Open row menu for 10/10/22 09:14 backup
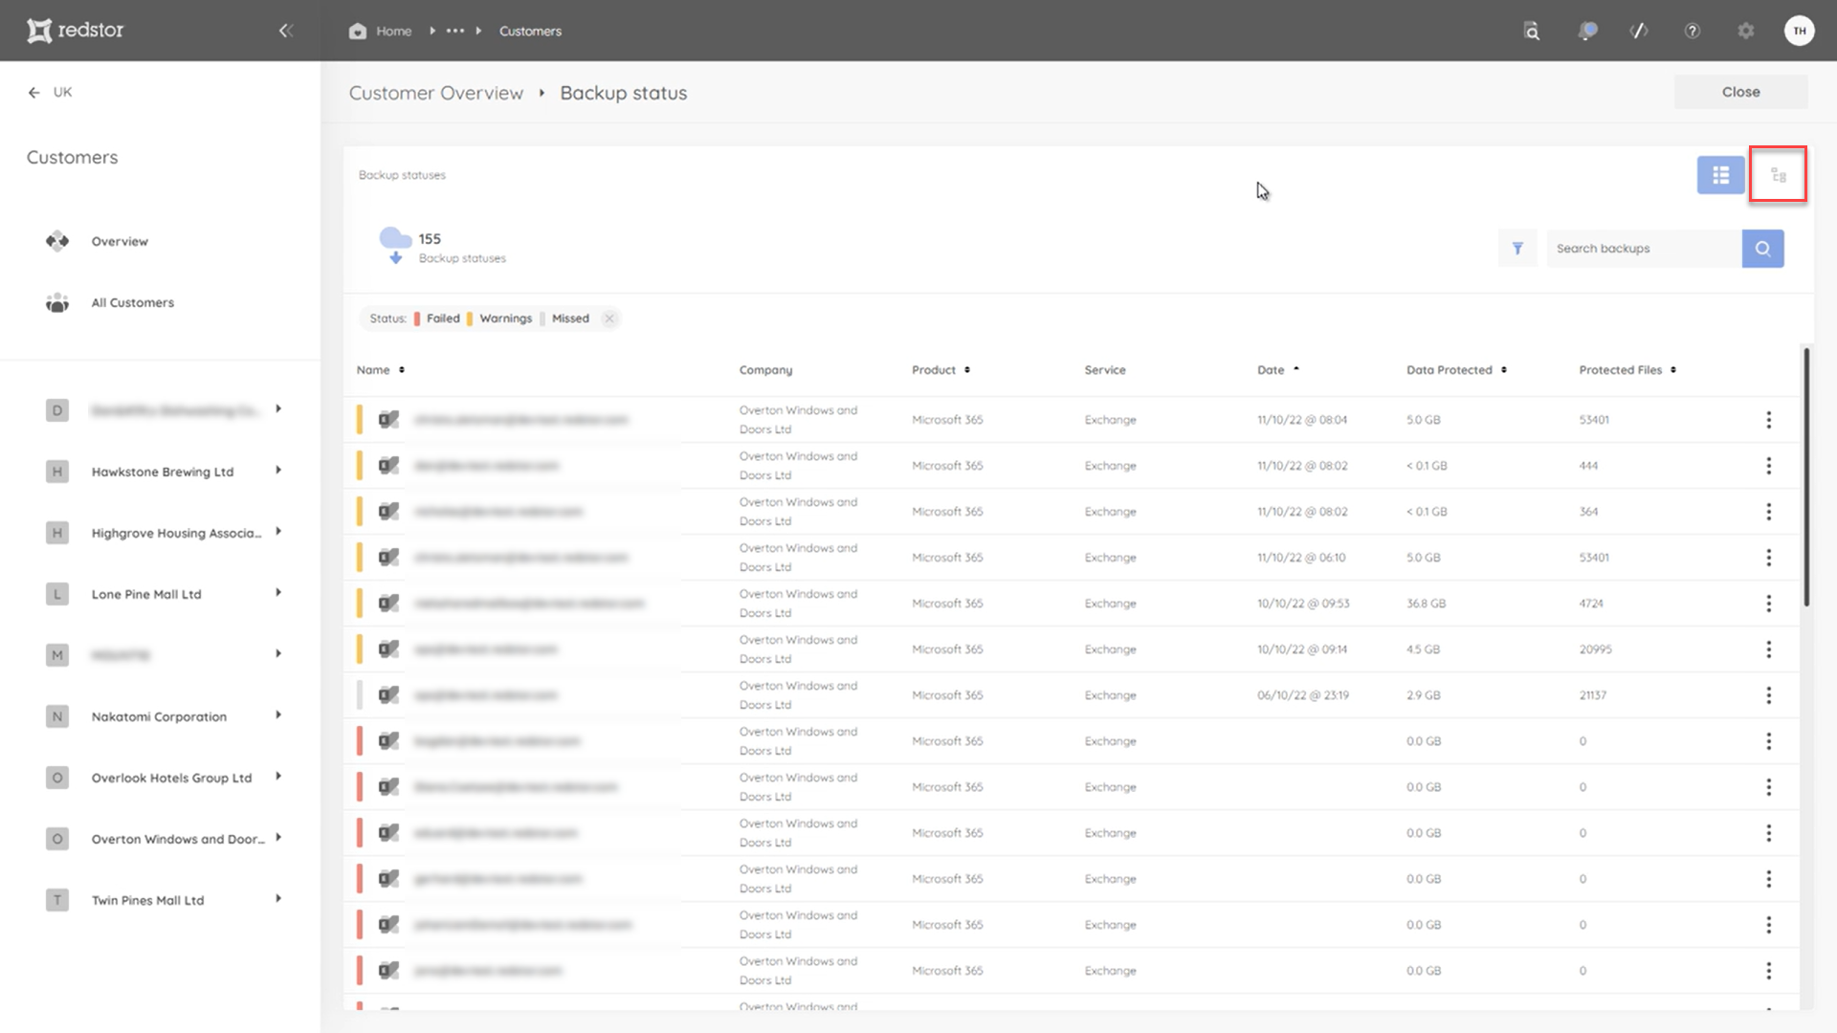The height and width of the screenshot is (1033, 1837). point(1768,649)
